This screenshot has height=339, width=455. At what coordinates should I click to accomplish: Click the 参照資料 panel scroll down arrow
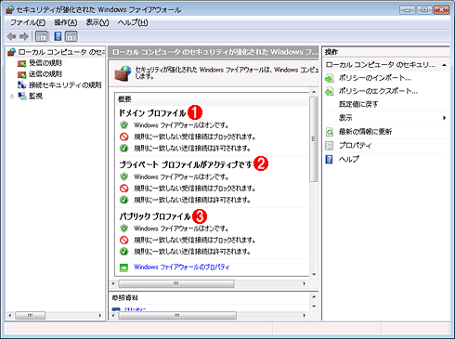(314, 306)
